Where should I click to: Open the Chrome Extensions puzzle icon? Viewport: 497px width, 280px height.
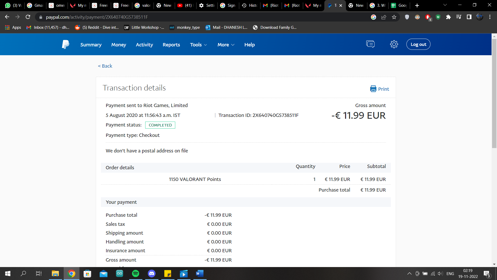coord(448,17)
